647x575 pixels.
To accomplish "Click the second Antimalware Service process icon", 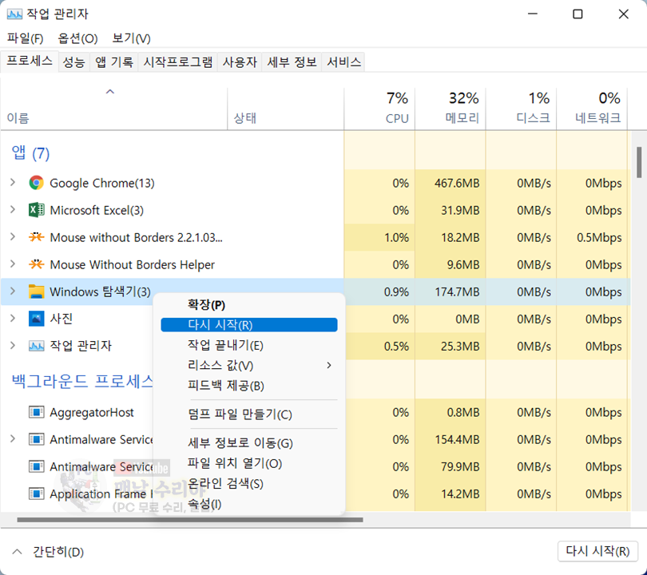I will (36, 466).
